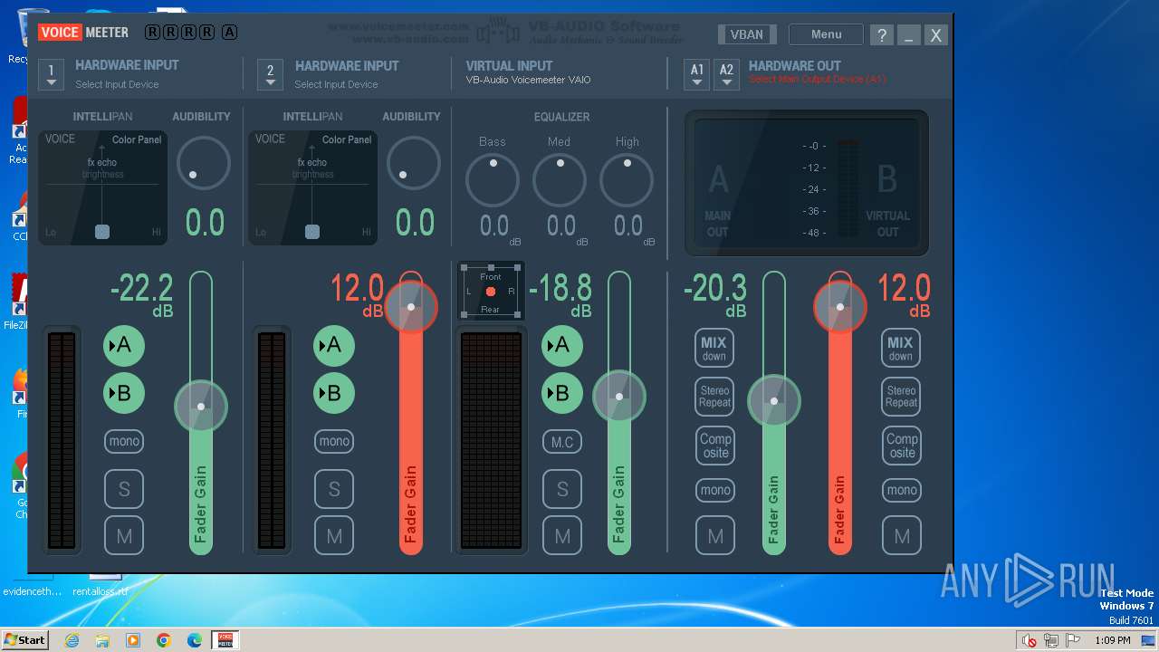Image resolution: width=1159 pixels, height=652 pixels.
Task: Solo Hardware Input 1 strip
Action: (x=124, y=490)
